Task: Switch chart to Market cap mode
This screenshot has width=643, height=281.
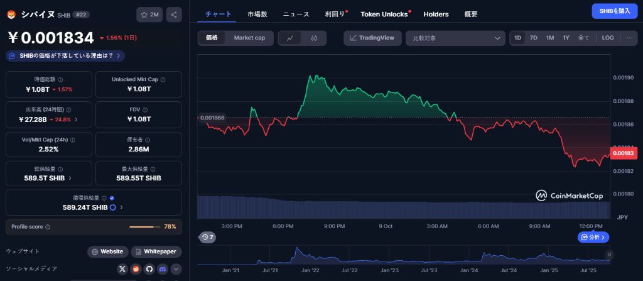Action: coord(249,38)
